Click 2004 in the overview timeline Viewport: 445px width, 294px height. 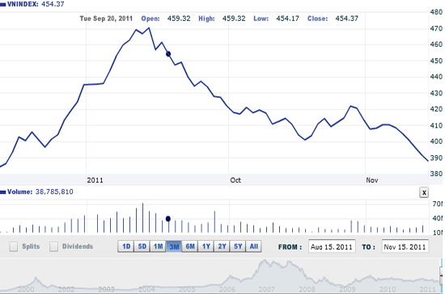pyautogui.click(x=146, y=289)
